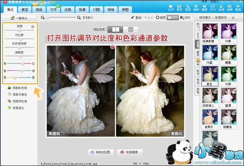Viewport: 244px width, 166px height.
Task: Expand the 特效展示 dropdown arrow
Action: point(233,18)
